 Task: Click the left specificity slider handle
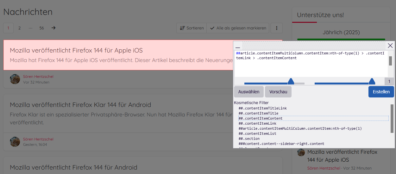pyautogui.click(x=291, y=82)
